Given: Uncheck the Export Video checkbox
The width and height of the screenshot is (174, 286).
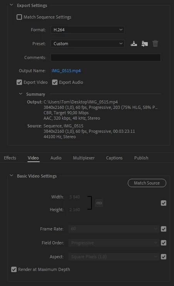Looking at the screenshot, I should [x=19, y=82].
